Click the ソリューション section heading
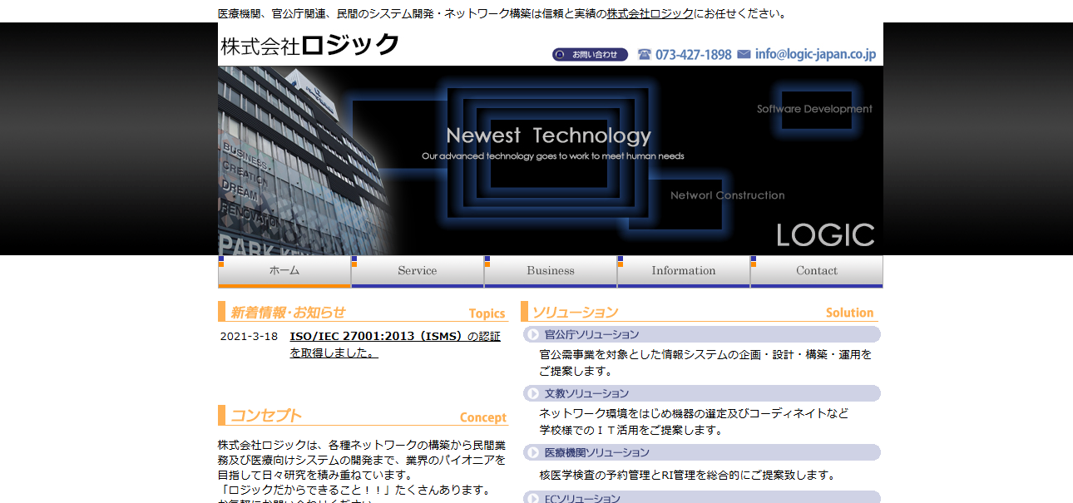 [575, 313]
